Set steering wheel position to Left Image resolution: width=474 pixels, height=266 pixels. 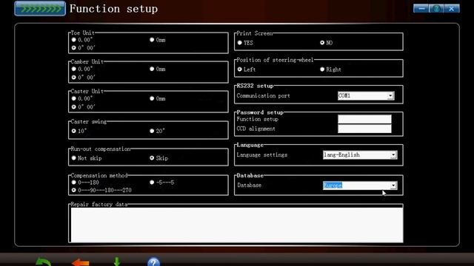[240, 69]
